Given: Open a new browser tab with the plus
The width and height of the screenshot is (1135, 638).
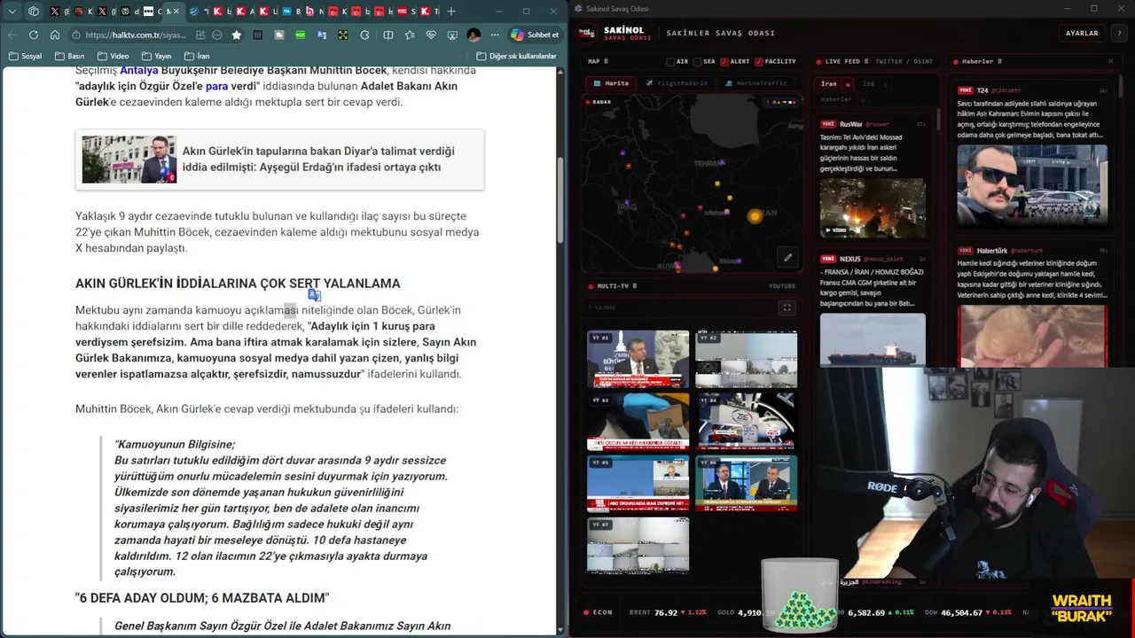Looking at the screenshot, I should 451,12.
